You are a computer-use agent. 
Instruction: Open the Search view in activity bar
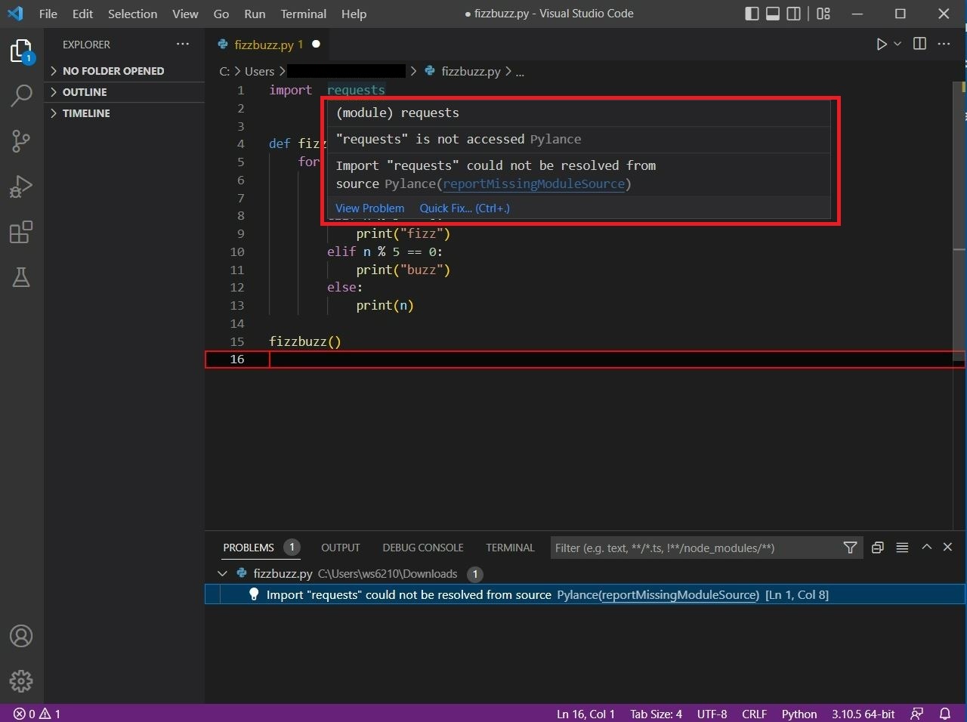click(x=21, y=96)
